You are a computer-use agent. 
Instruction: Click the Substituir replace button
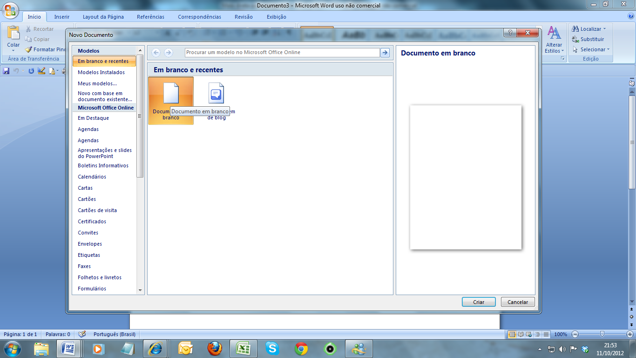(x=588, y=39)
